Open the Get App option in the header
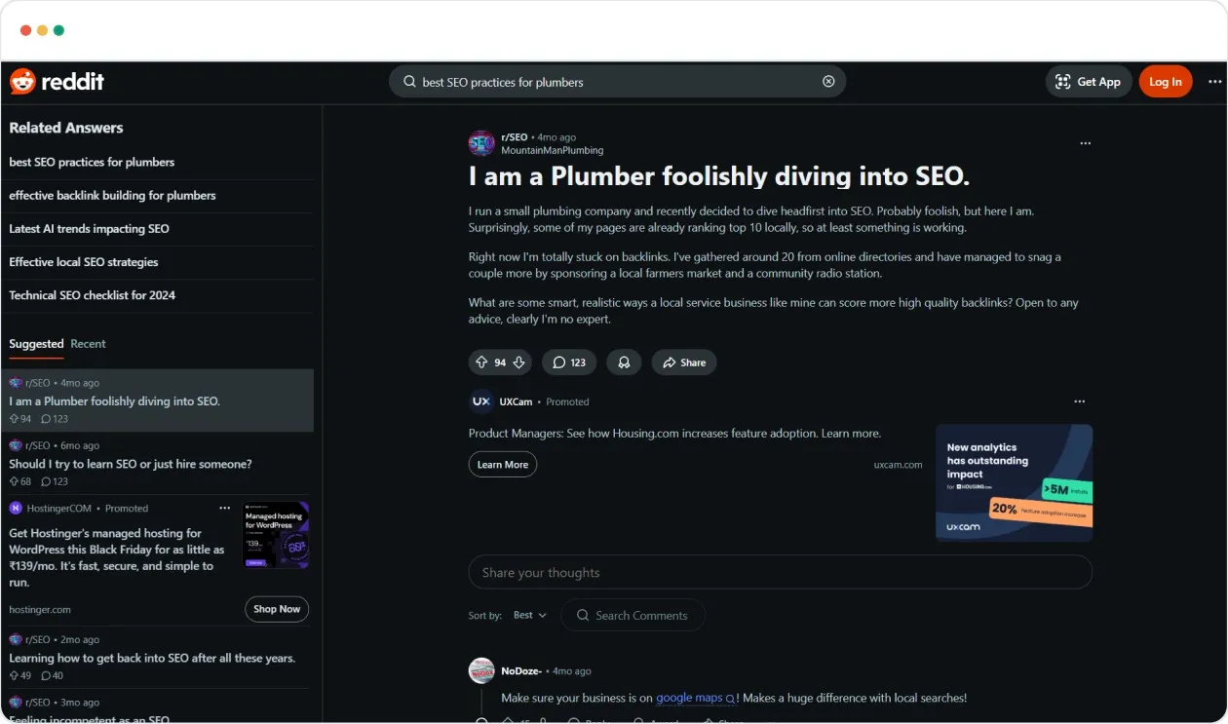Viewport: 1228px width, 724px height. click(x=1089, y=82)
